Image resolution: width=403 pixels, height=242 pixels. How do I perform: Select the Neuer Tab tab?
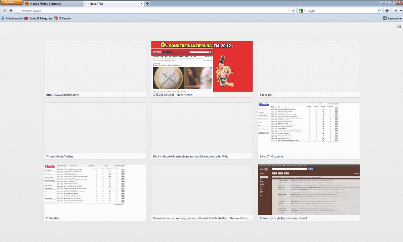click(x=114, y=3)
